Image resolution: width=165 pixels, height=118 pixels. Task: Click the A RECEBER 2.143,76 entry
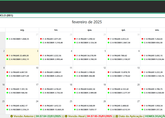[153, 76]
